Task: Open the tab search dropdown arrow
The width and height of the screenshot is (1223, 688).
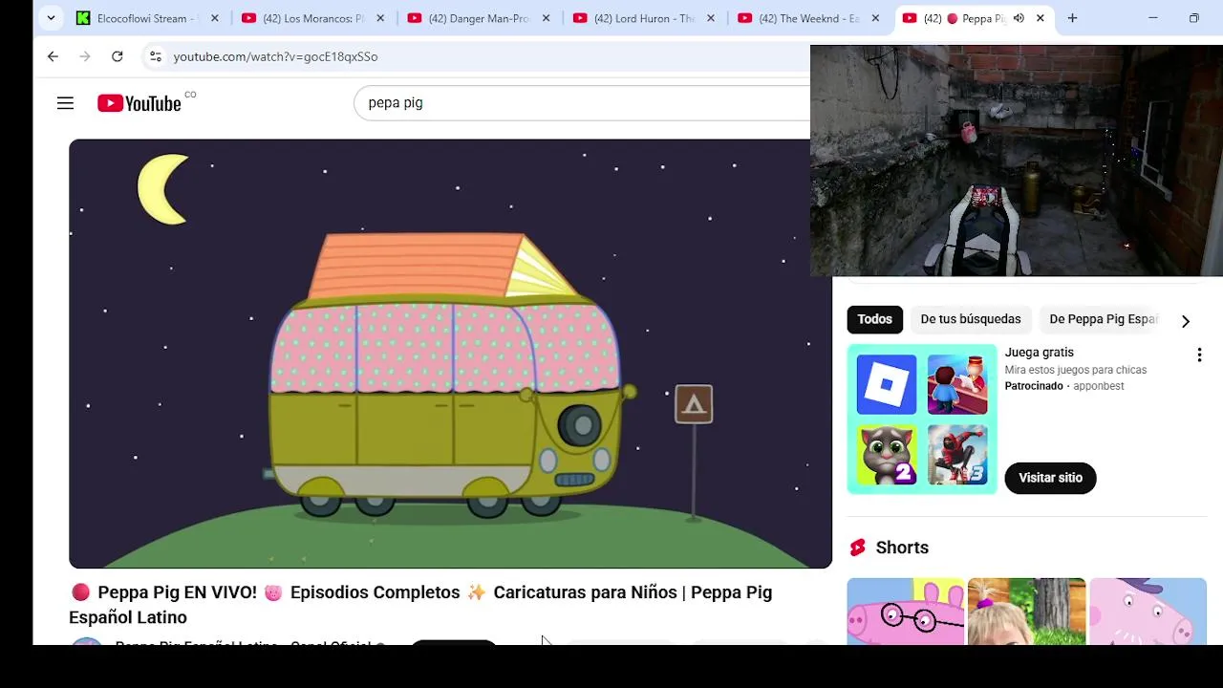Action: coord(51,18)
